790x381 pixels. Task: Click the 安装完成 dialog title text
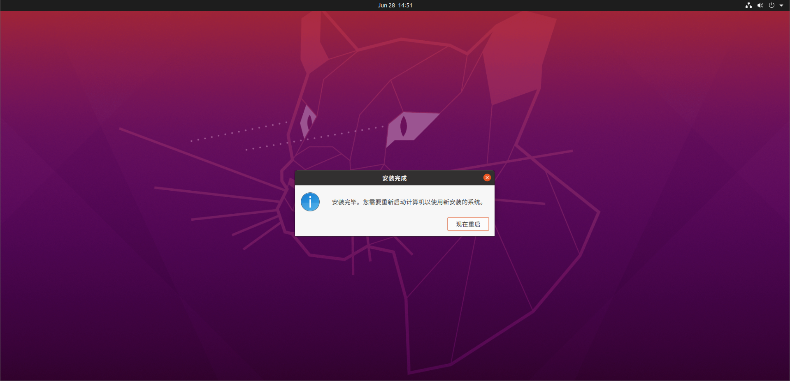tap(394, 178)
